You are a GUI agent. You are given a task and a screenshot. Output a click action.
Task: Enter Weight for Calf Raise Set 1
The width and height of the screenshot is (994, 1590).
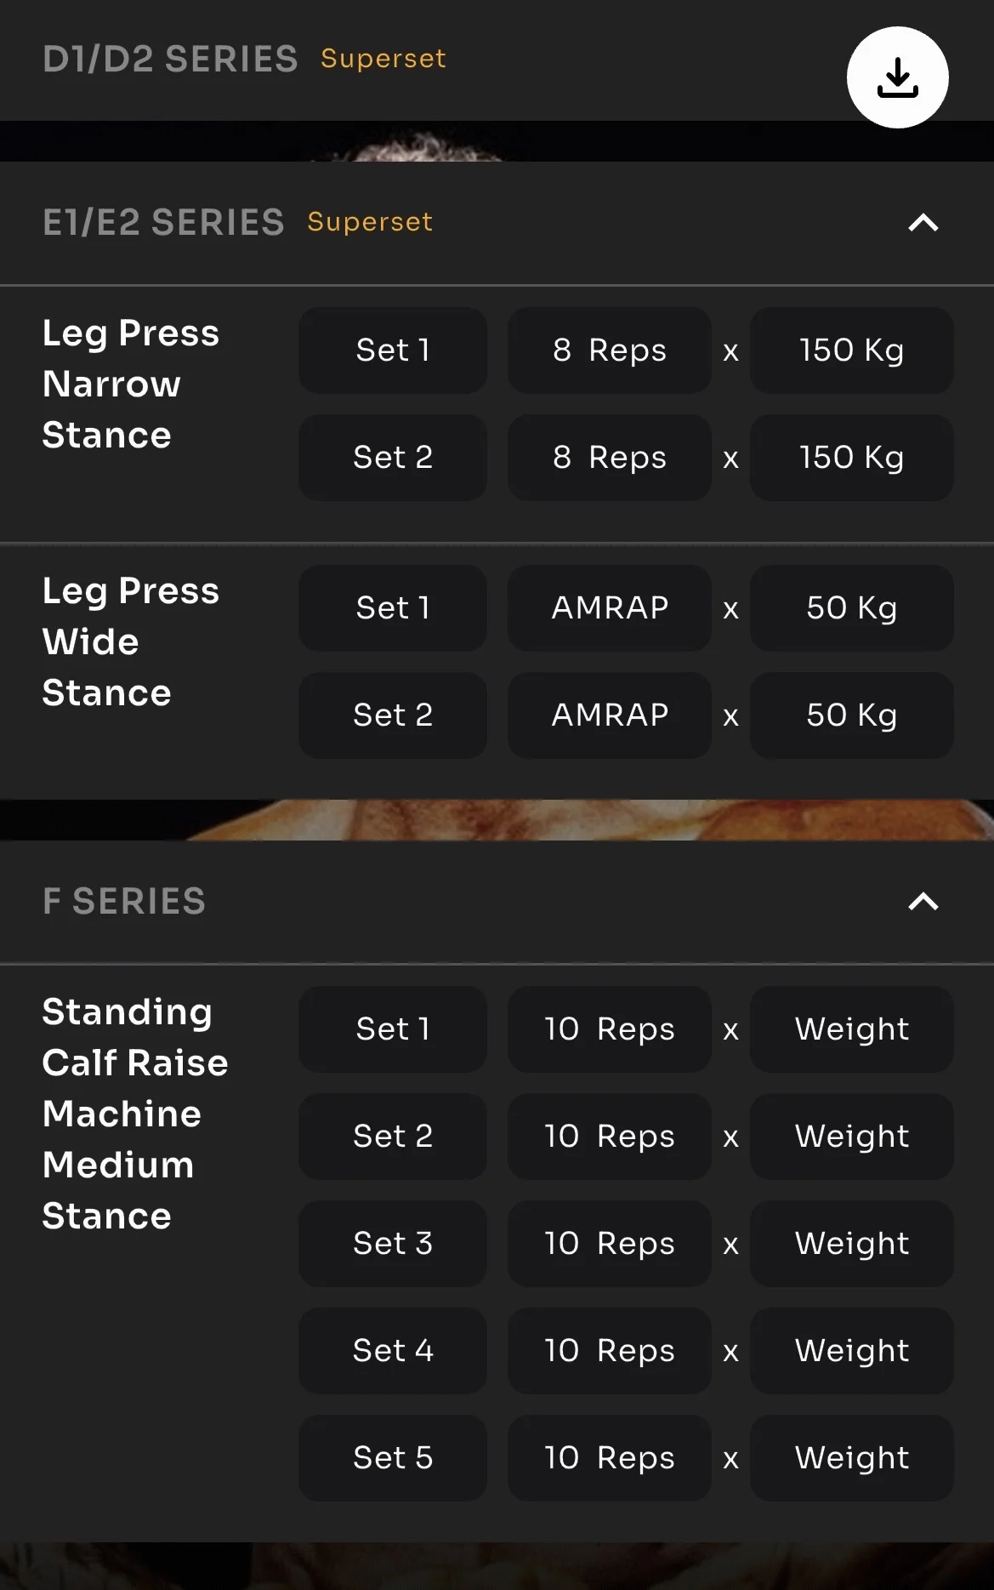(x=851, y=1029)
